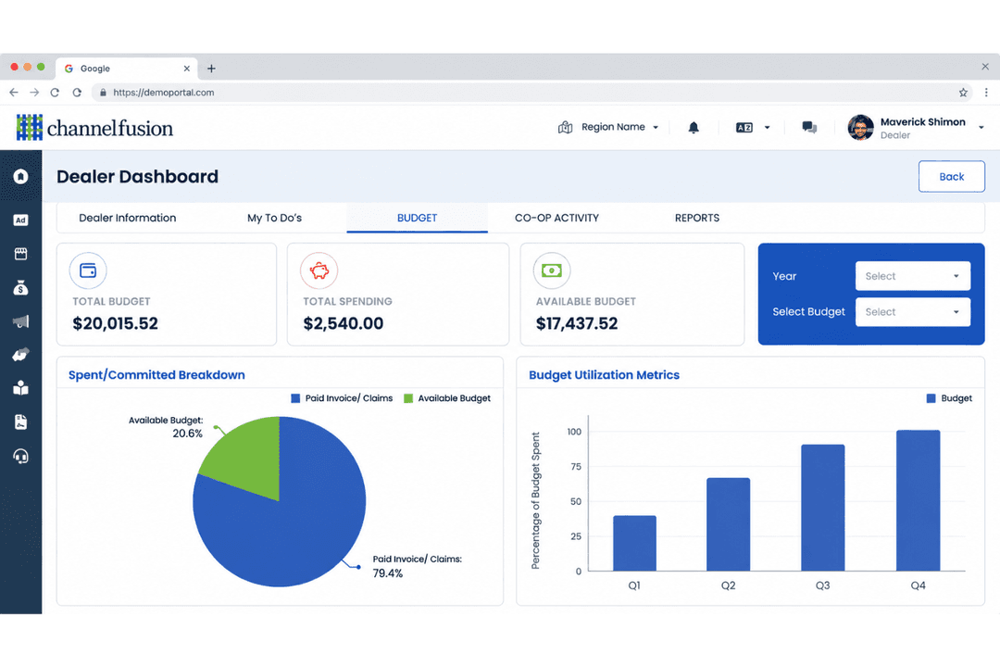Click the 20.6% pie label
Image resolution: width=1000 pixels, height=667 pixels.
tap(187, 434)
